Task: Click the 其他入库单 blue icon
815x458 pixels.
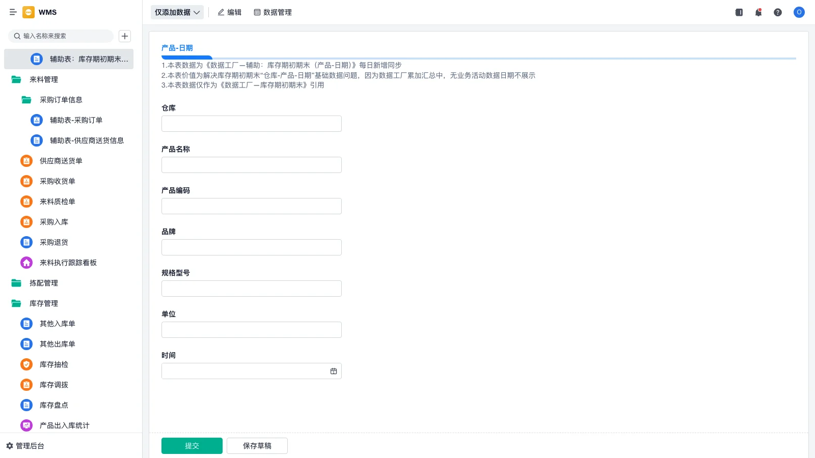Action: pos(26,324)
